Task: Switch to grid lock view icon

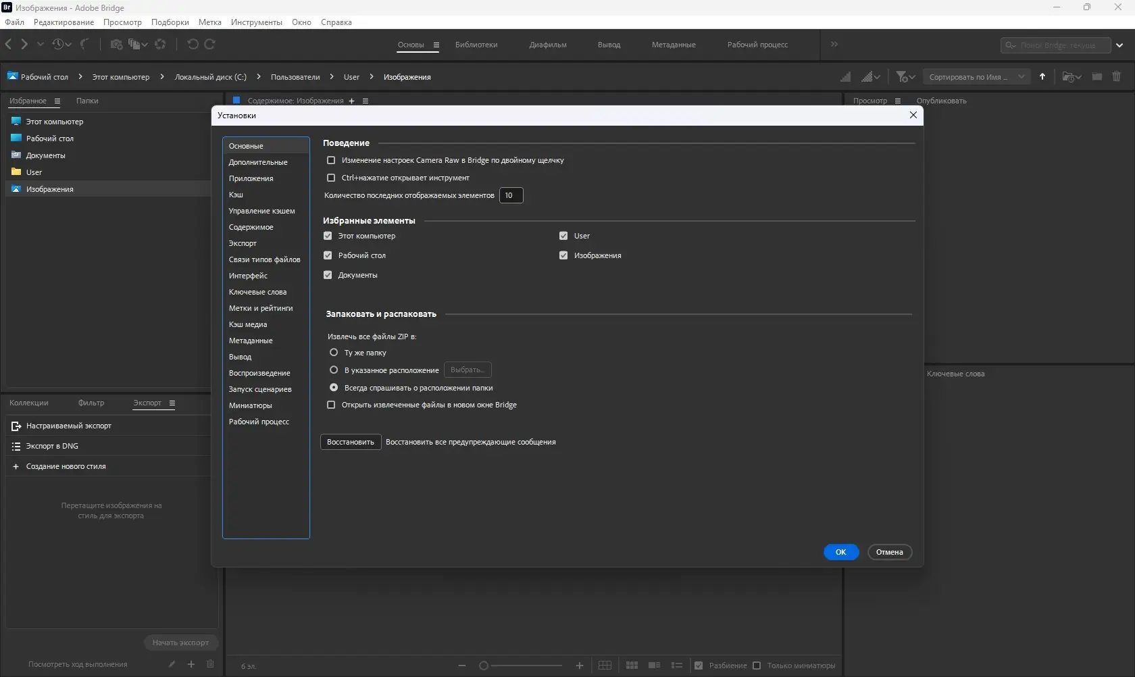Action: pyautogui.click(x=605, y=666)
